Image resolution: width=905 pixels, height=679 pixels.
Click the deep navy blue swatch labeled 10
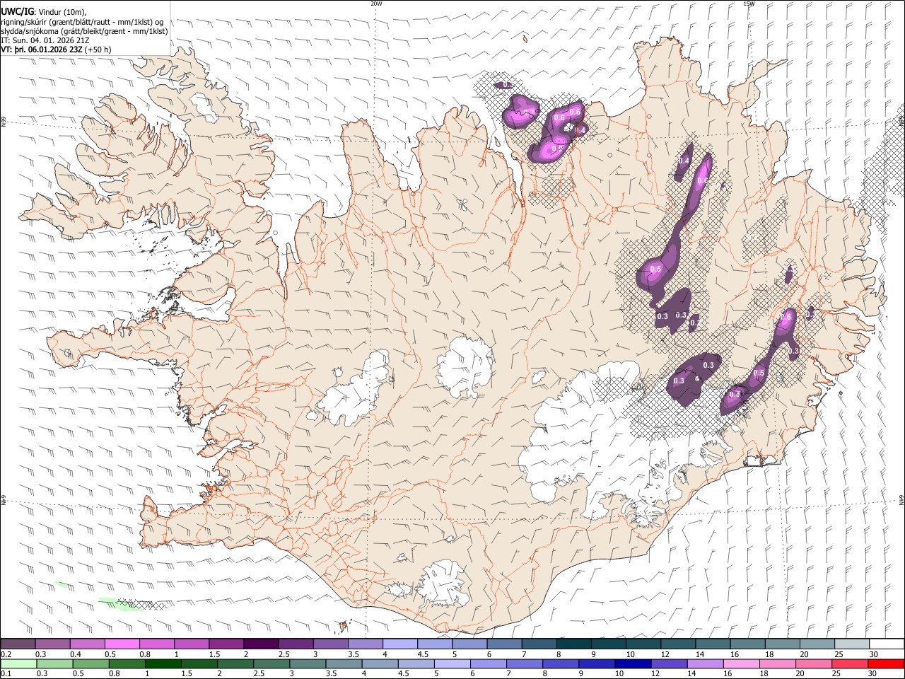(x=633, y=663)
